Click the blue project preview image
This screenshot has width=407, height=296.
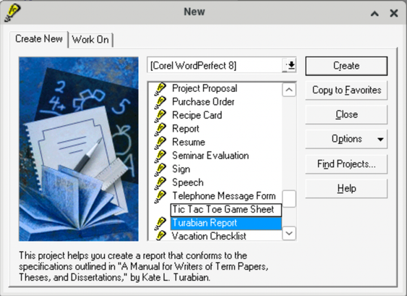(79, 149)
